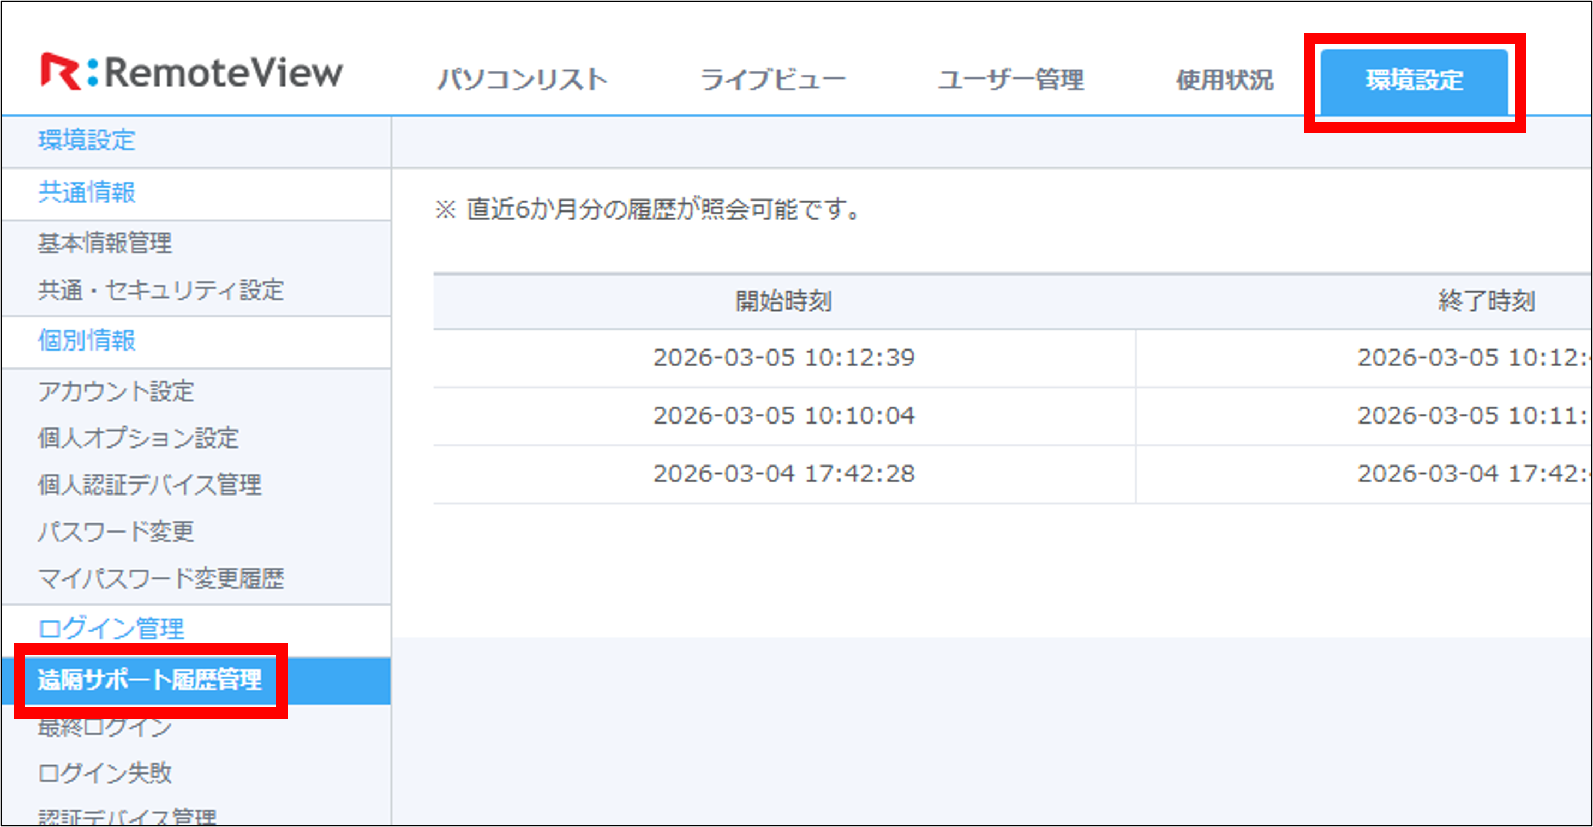Viewport: 1593px width, 827px height.
Task: Open 基本情報管理 in sidebar
Action: [x=105, y=243]
